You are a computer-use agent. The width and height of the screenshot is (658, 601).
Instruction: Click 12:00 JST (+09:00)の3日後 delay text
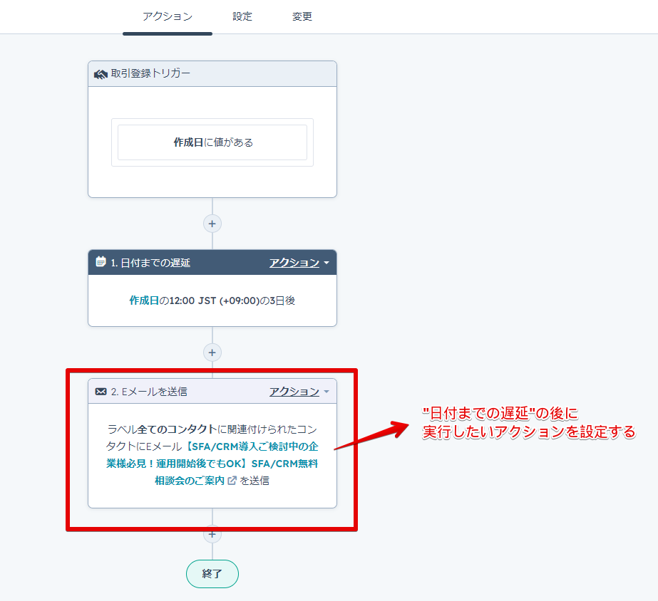point(232,300)
